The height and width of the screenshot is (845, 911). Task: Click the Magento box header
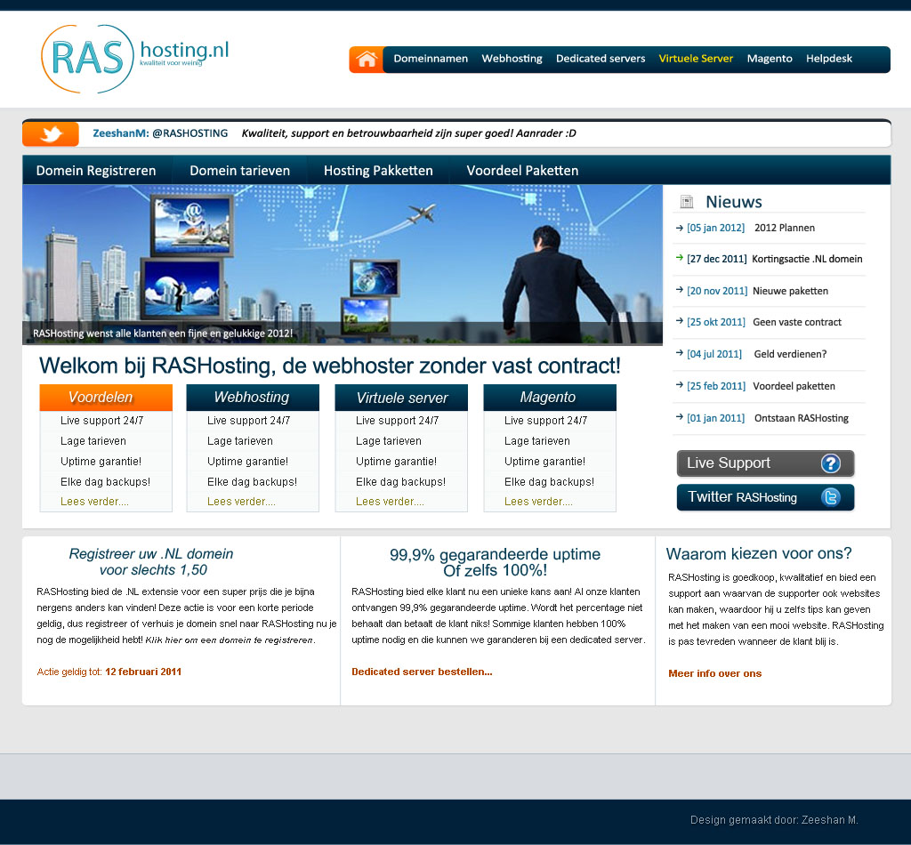click(x=550, y=398)
